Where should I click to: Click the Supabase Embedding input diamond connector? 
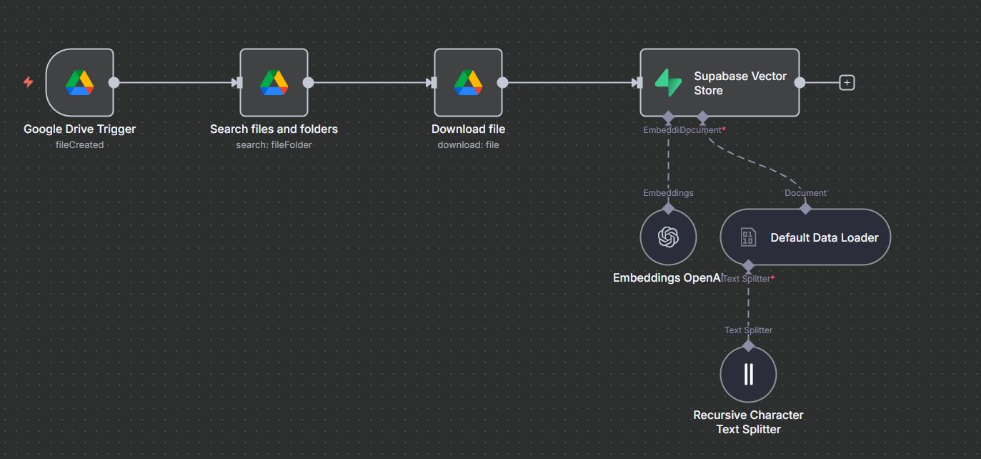point(668,116)
